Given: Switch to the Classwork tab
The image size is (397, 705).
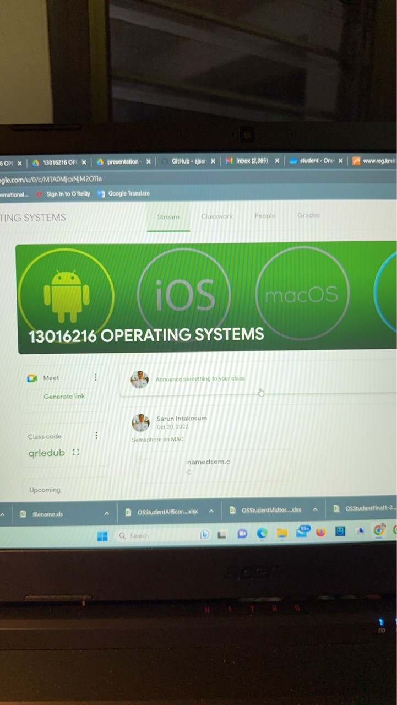Looking at the screenshot, I should coord(217,216).
